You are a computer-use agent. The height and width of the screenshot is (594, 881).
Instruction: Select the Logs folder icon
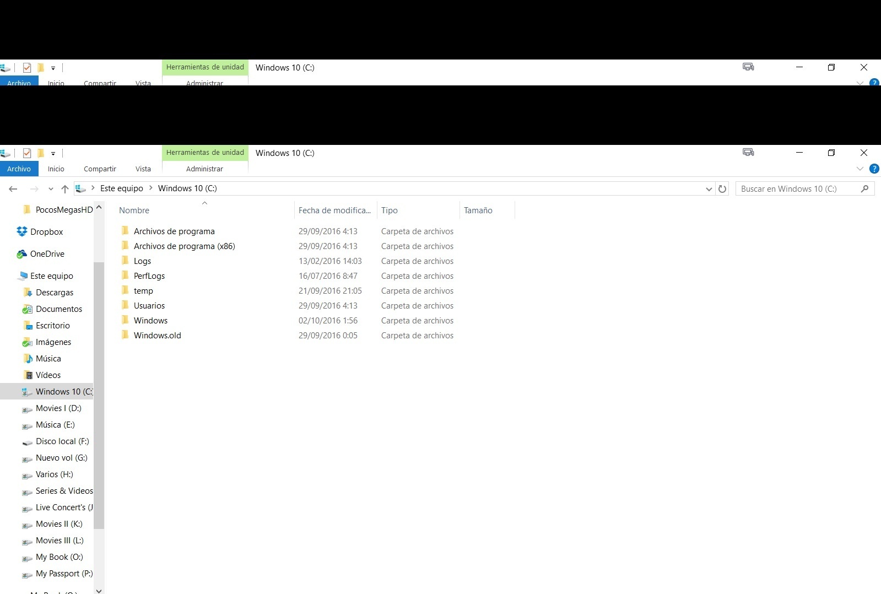point(125,261)
